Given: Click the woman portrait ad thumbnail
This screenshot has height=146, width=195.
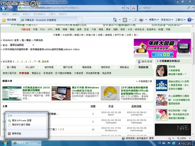Looking at the screenshot, I should [x=161, y=71].
